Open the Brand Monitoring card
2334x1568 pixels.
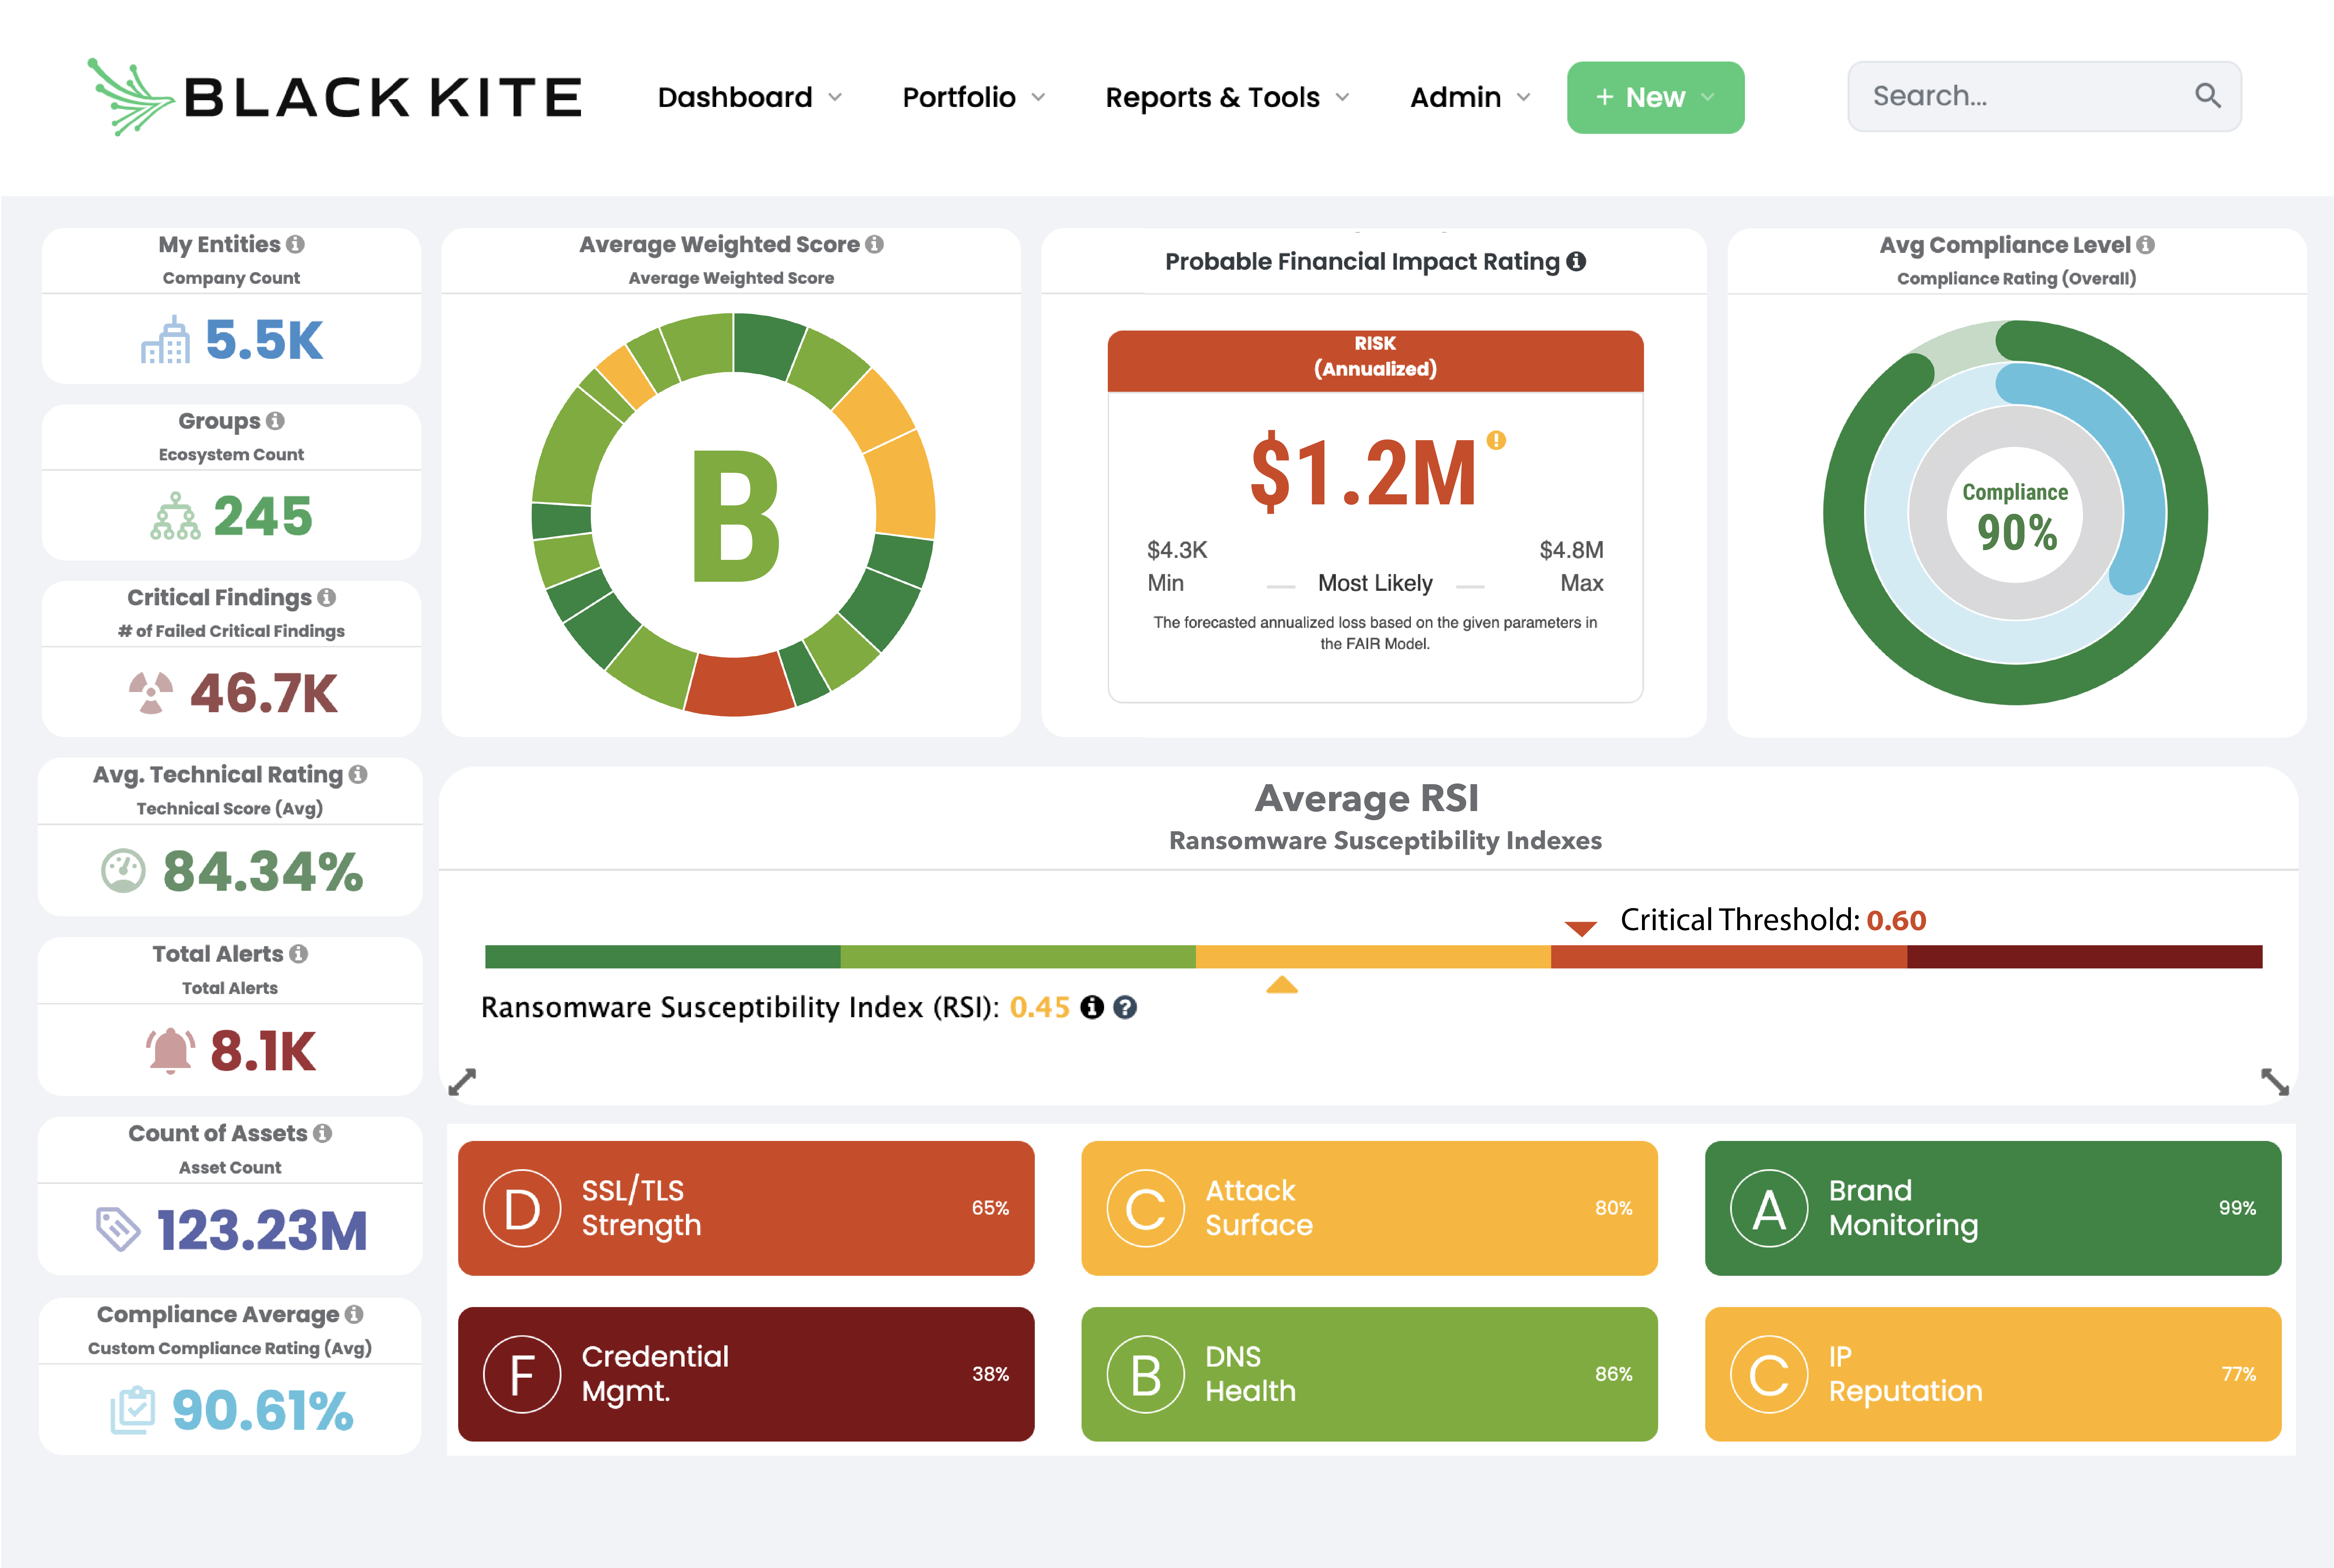pos(1993,1208)
